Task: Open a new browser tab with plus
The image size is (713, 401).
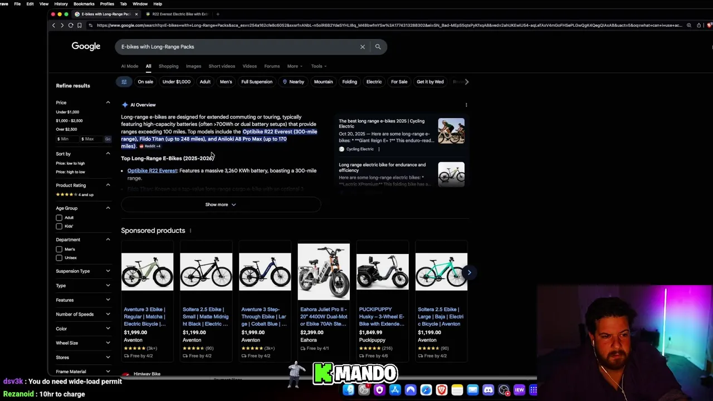Action: click(x=218, y=14)
